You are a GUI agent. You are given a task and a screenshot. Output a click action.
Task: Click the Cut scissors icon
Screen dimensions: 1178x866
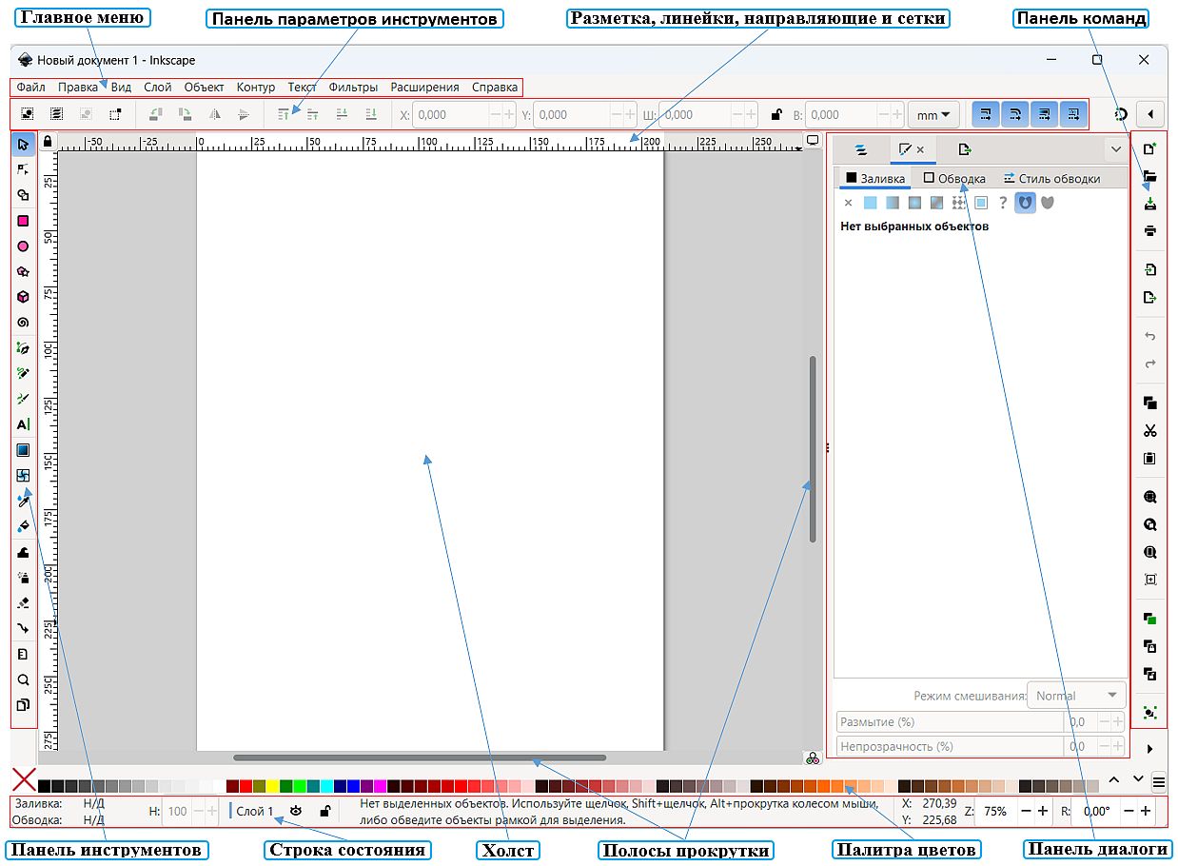click(1149, 431)
